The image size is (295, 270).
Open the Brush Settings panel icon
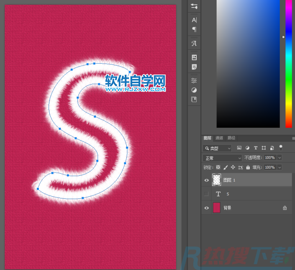[194, 6]
